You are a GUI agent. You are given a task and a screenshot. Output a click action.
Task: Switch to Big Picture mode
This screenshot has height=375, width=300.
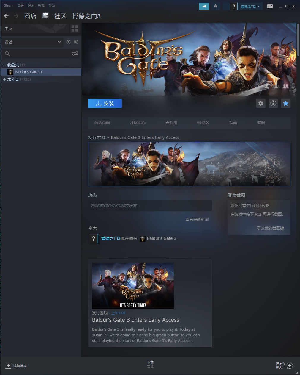coord(270,6)
